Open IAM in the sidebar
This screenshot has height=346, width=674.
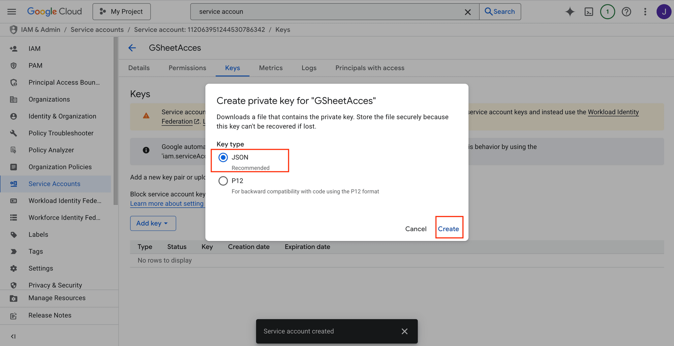point(56,49)
